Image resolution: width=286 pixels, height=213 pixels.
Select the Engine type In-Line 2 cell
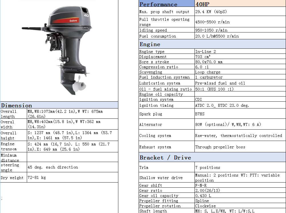pos(205,52)
